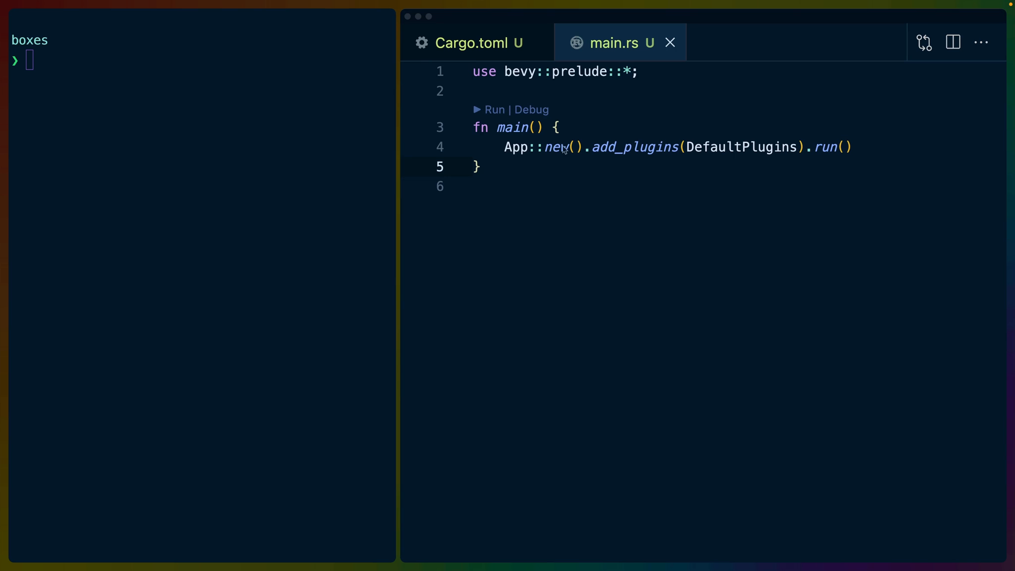Click the boxes label in the terminal
1015x571 pixels.
(x=29, y=40)
